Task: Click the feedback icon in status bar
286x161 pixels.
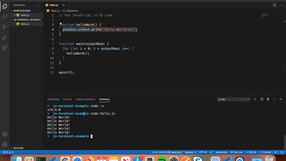Action: coord(276,152)
